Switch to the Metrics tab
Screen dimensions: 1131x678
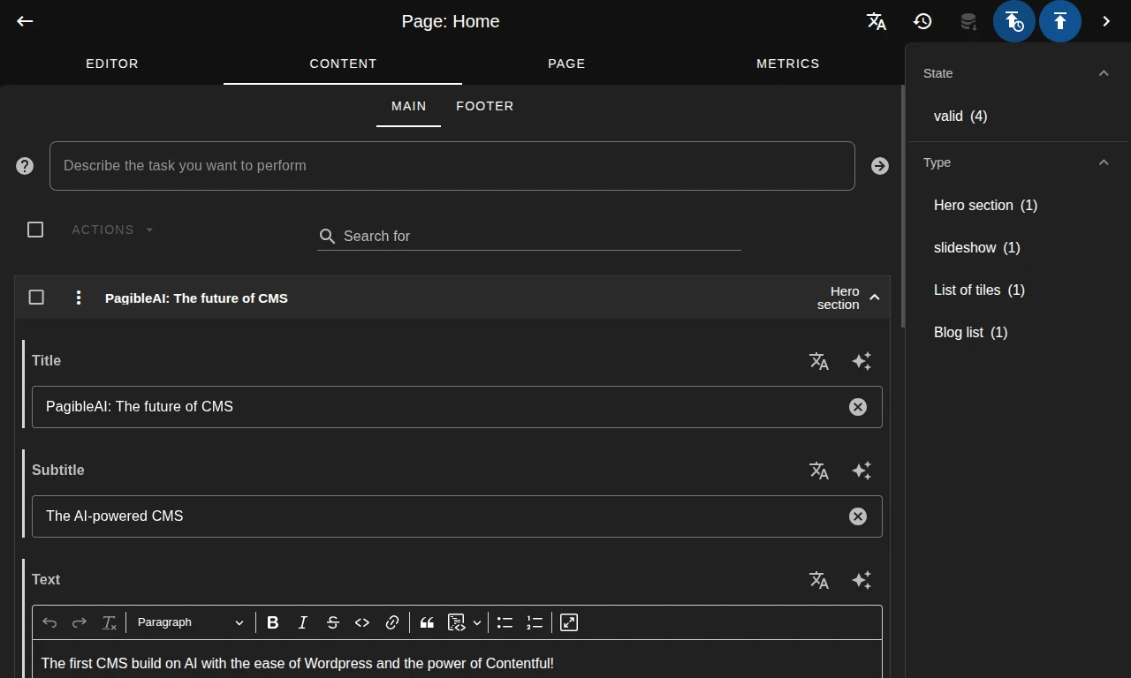coord(787,64)
